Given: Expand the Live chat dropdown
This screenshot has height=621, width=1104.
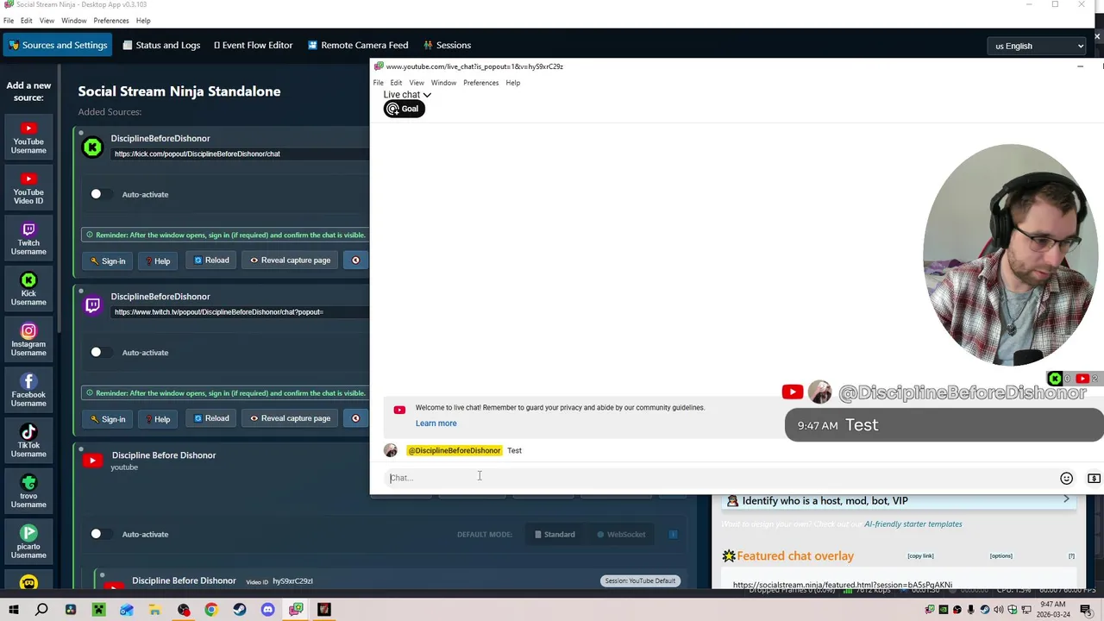Looking at the screenshot, I should tap(407, 95).
